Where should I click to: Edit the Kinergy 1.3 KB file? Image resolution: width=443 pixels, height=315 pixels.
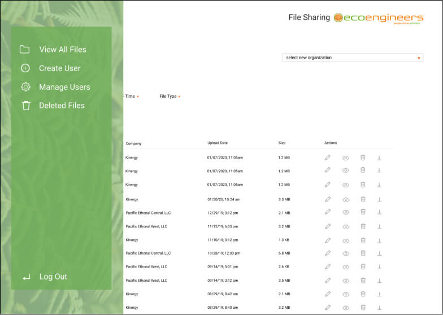(x=328, y=240)
